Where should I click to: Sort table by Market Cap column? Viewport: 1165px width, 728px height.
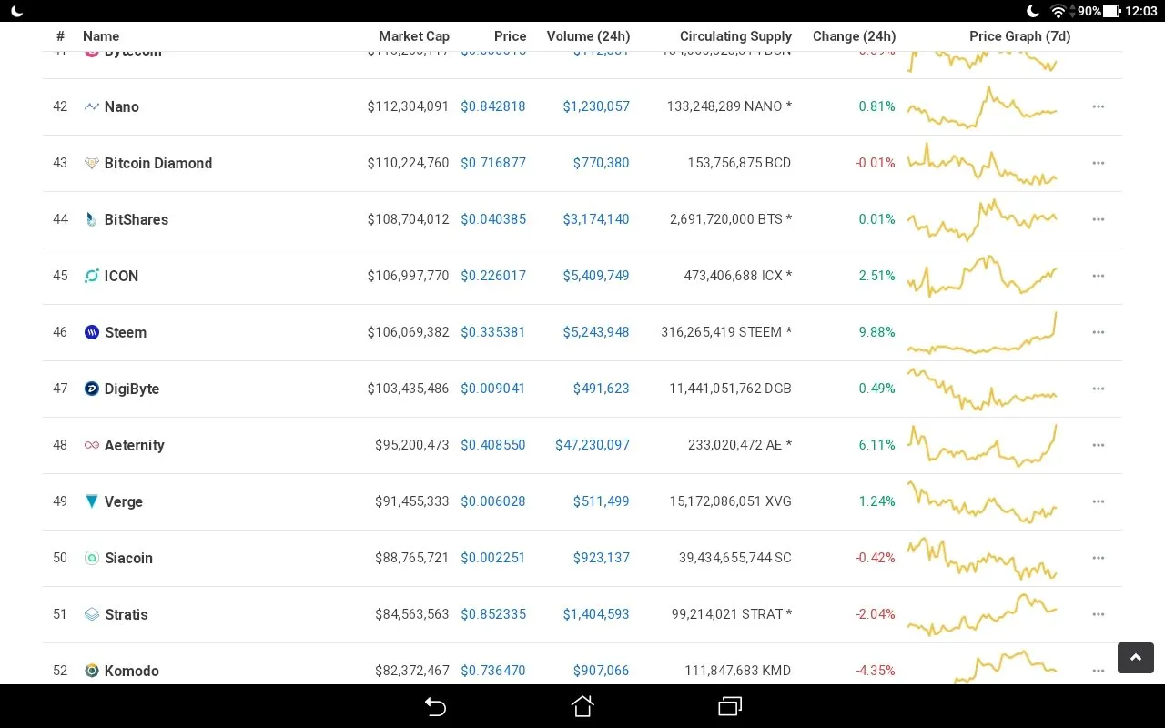[x=414, y=36]
